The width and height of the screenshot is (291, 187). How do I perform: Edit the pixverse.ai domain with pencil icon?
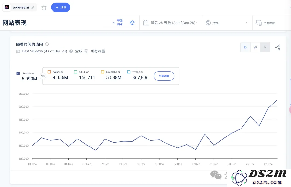point(33,8)
